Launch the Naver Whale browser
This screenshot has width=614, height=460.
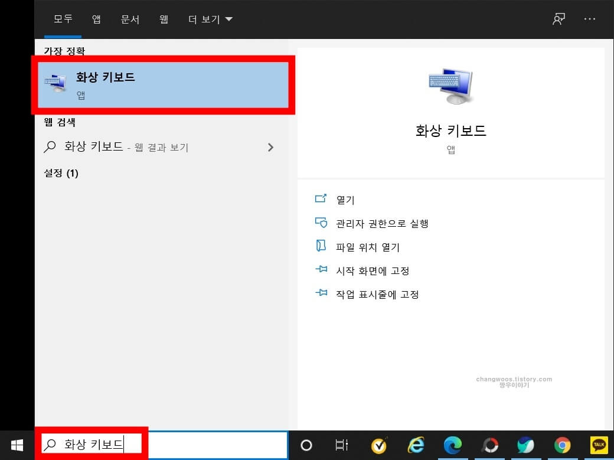pyautogui.click(x=525, y=445)
